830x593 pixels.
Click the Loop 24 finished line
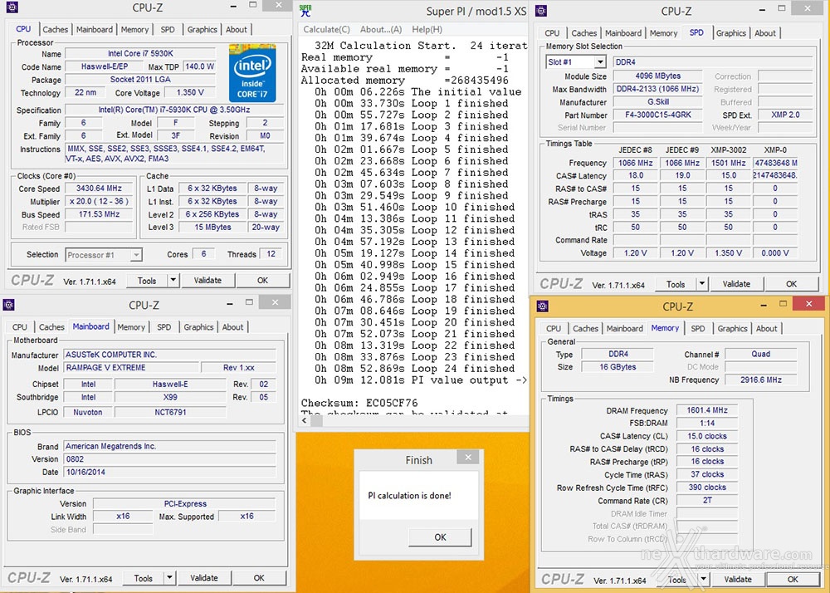tap(414, 369)
